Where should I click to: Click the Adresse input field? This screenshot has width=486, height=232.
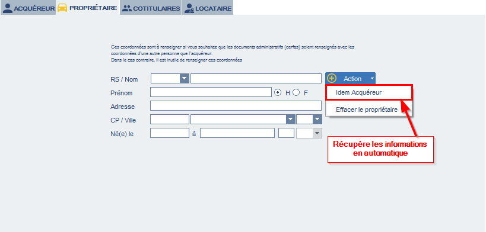236,106
